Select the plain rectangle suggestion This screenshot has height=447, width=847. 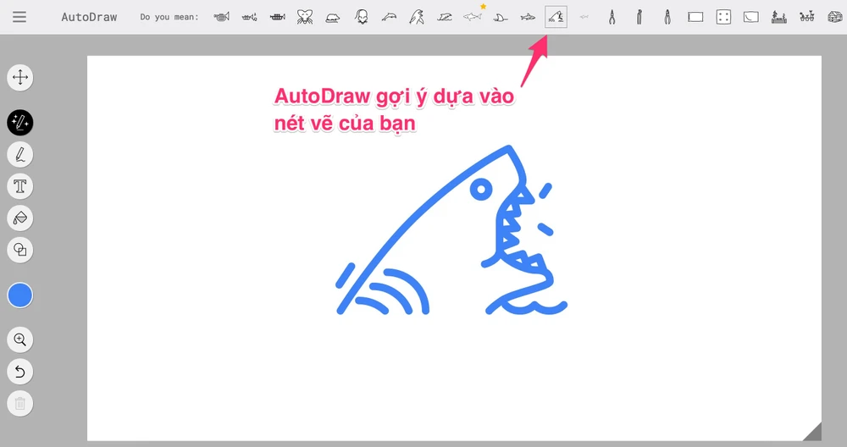point(695,17)
